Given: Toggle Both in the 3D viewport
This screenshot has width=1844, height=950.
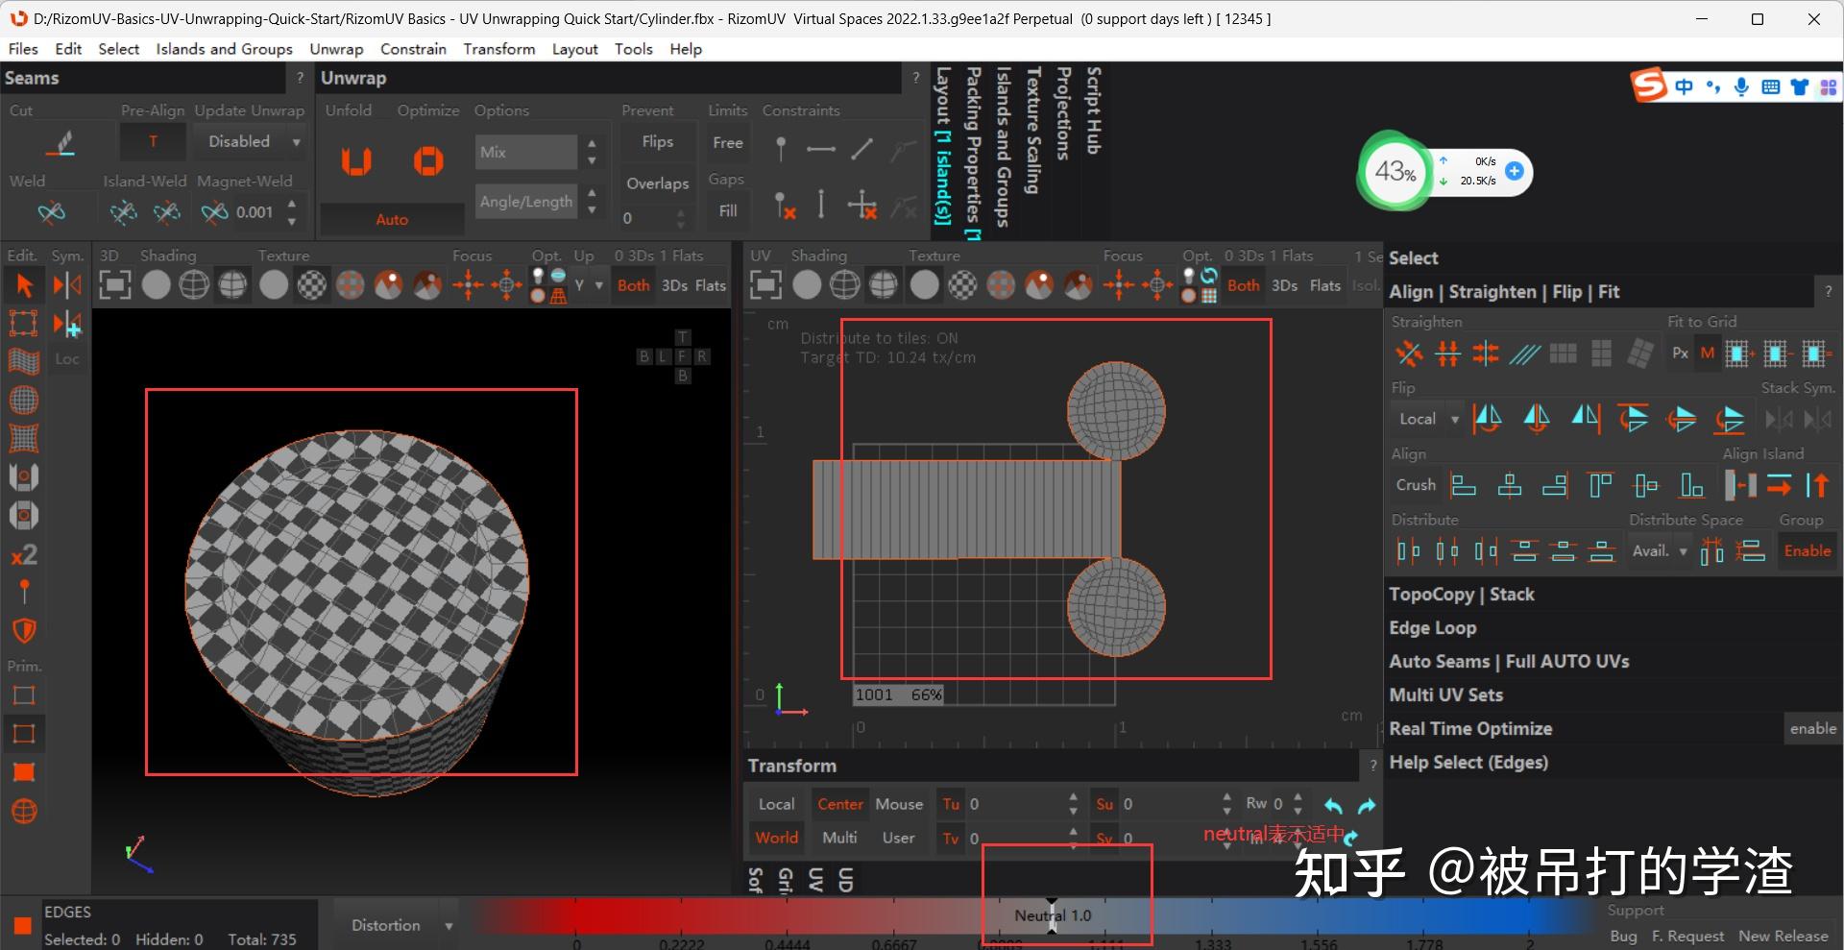Looking at the screenshot, I should (x=633, y=285).
